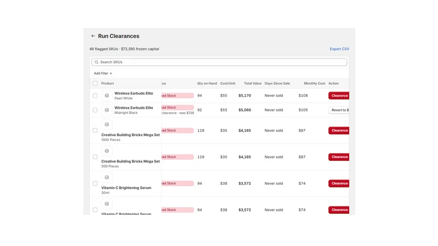
Task: Select the $5,170 total value cell
Action: (x=245, y=96)
